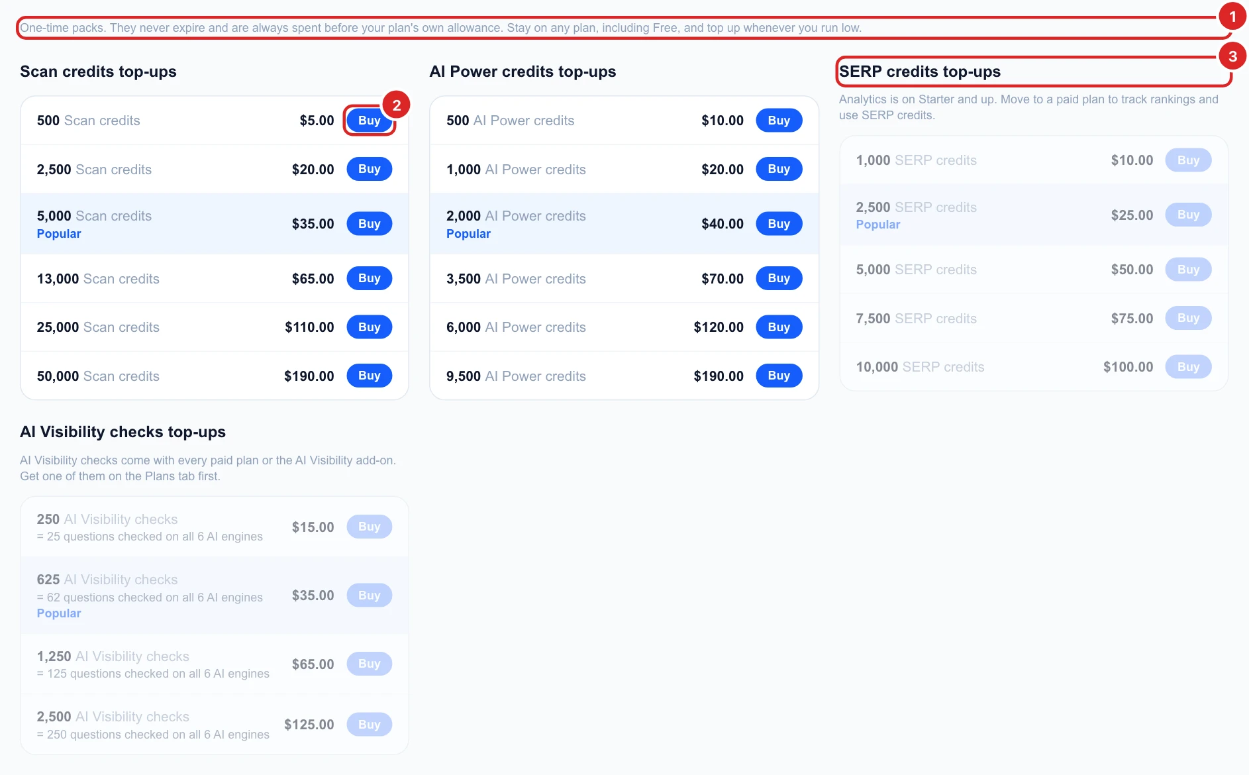Click the "9,500 AI Power credits" row label
This screenshot has width=1249, height=775.
516,376
